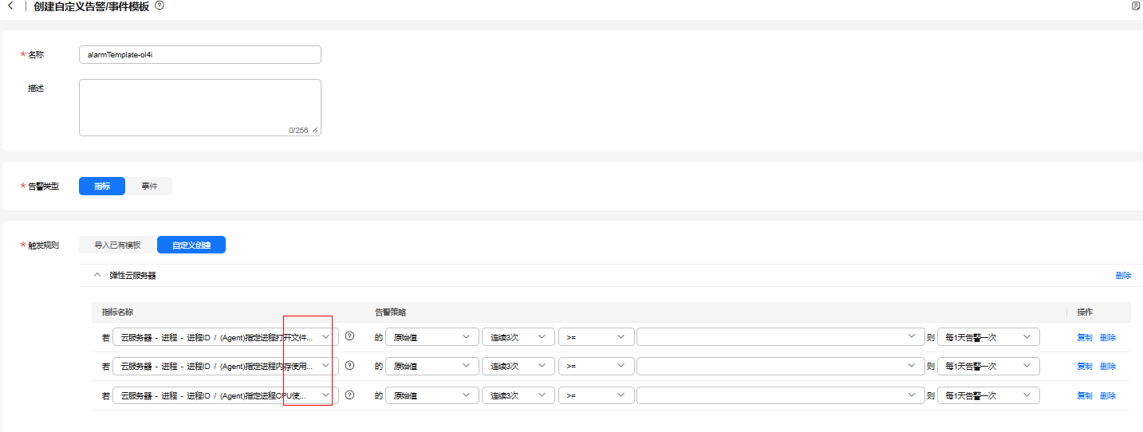Click 复制 link in the first rule row
Image resolution: width=1143 pixels, height=432 pixels.
tap(1084, 337)
